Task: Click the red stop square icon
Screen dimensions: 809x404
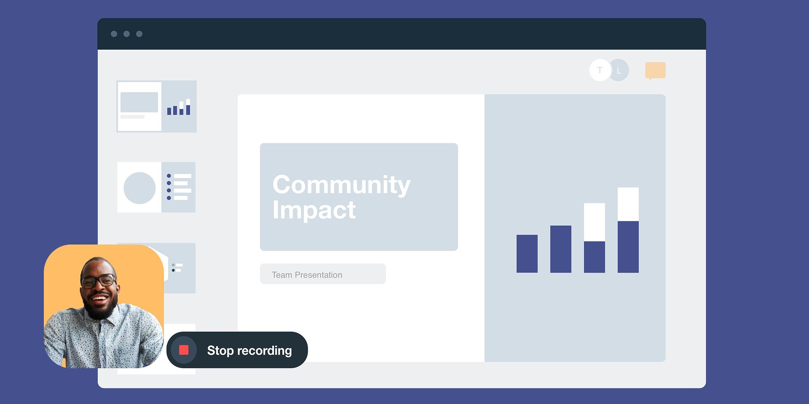Action: pos(184,350)
